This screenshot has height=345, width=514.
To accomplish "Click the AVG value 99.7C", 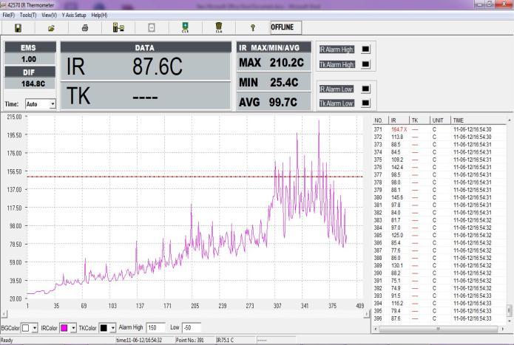I will [283, 103].
